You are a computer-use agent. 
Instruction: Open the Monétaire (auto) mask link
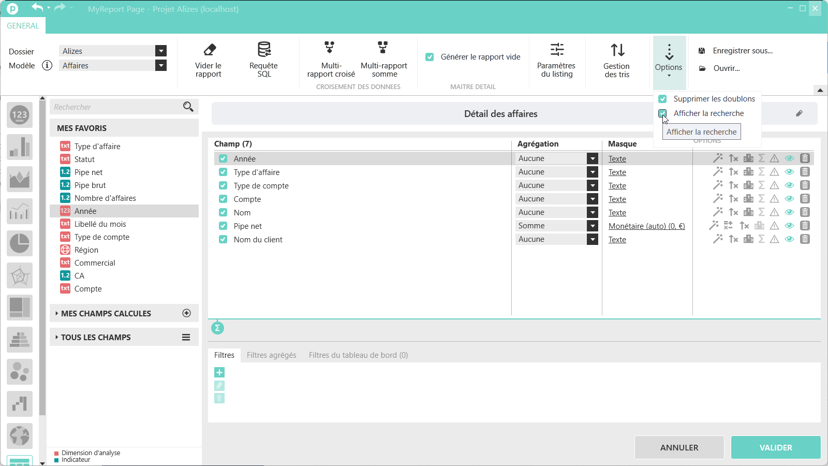(646, 226)
